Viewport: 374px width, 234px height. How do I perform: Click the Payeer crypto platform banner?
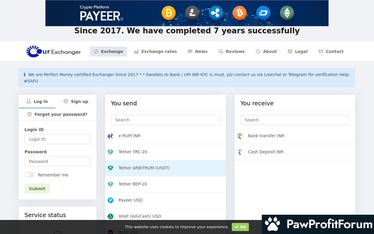pos(187,13)
